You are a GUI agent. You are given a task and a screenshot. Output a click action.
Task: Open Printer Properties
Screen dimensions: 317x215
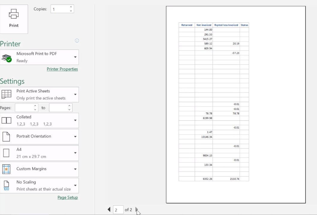click(62, 69)
